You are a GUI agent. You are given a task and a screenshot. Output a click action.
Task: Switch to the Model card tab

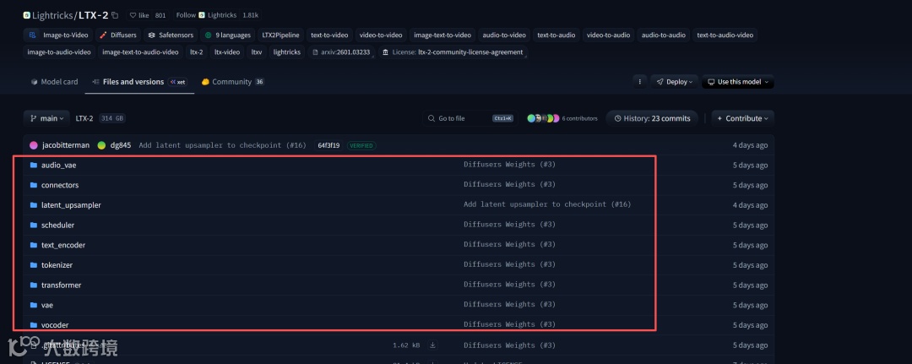click(54, 82)
